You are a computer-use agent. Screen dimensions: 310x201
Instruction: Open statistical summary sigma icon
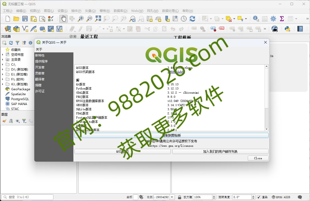[x=282, y=19]
